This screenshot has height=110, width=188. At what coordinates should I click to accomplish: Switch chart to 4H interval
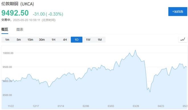coord(65,40)
